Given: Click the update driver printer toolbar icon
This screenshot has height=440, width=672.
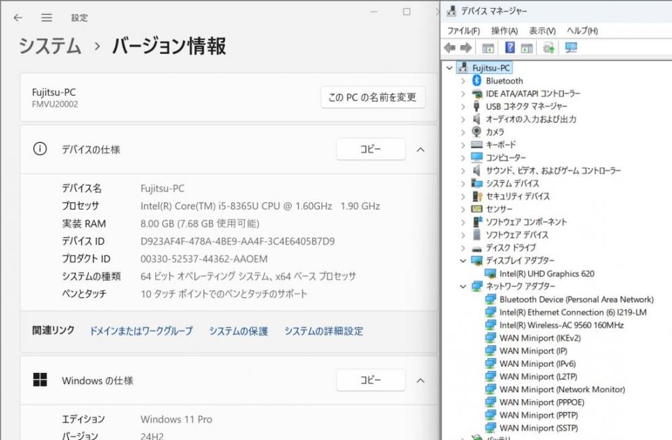Looking at the screenshot, I should click(x=548, y=48).
